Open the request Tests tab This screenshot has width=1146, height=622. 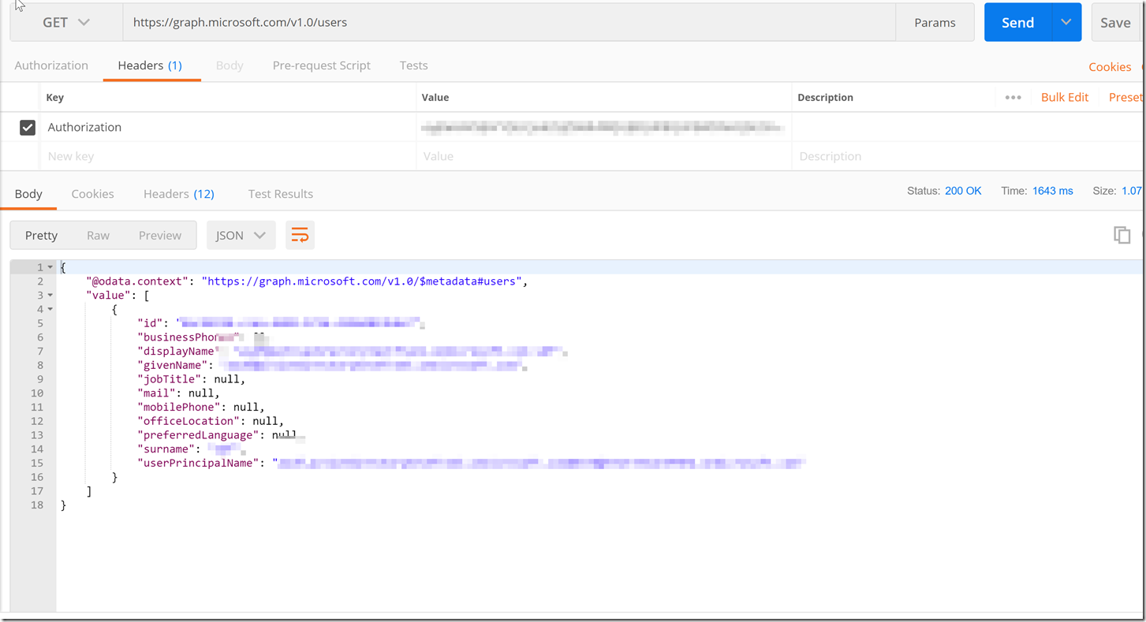(x=413, y=65)
